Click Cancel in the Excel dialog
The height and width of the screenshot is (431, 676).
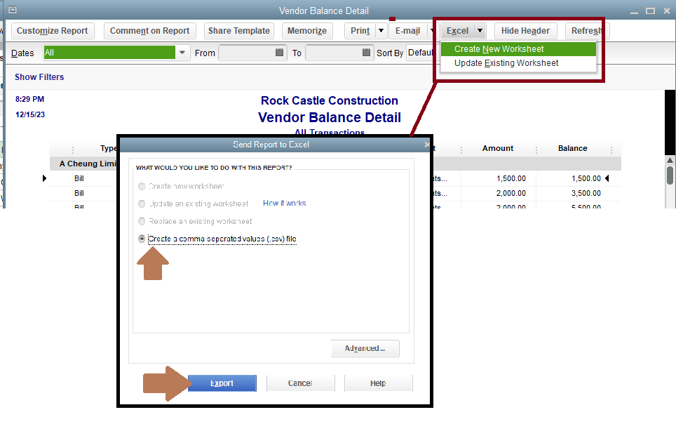(x=300, y=383)
